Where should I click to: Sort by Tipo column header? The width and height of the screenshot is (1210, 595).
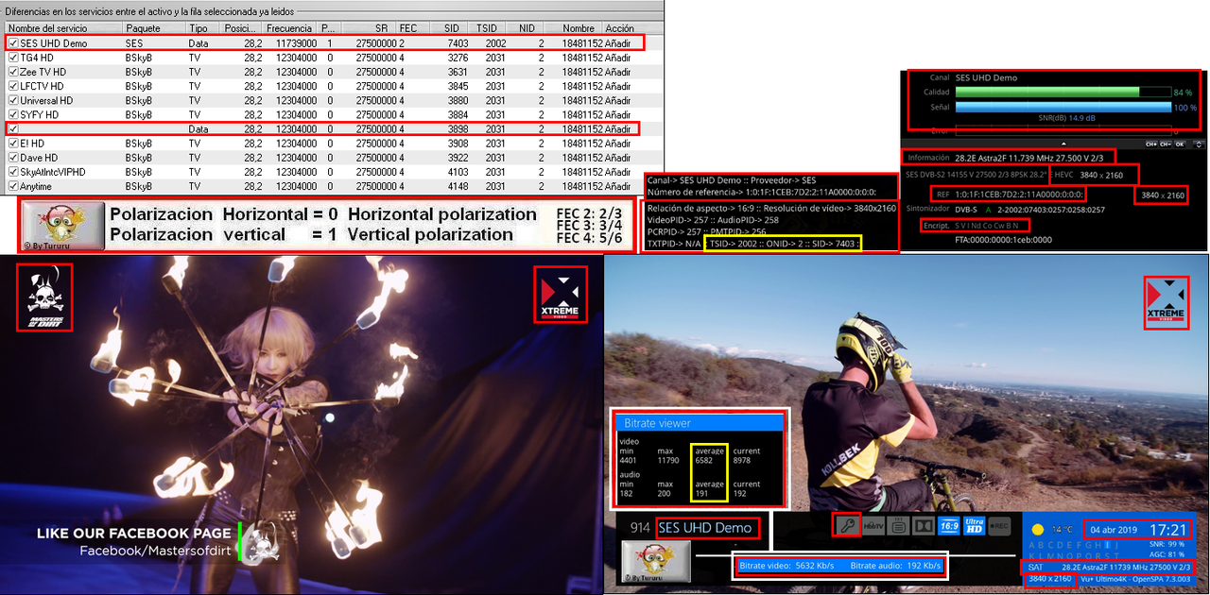[202, 28]
